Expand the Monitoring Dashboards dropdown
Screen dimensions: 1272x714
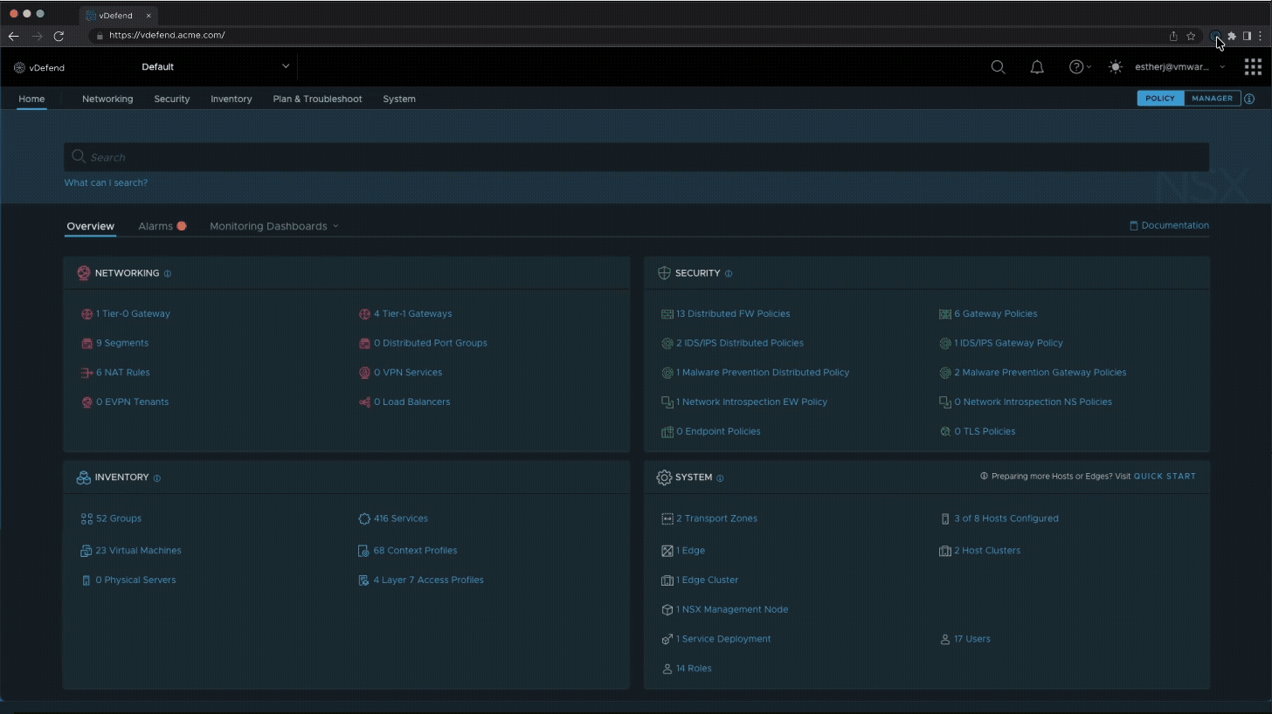[x=273, y=226]
